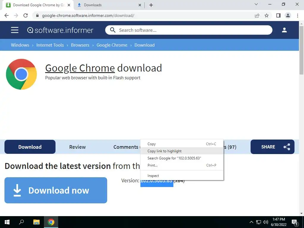Click the padlock site info icon
Viewport: 304px width, 228px height.
pyautogui.click(x=37, y=15)
